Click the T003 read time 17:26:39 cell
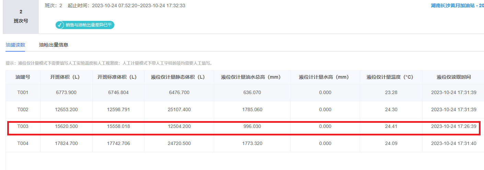484x170 pixels. [453, 127]
